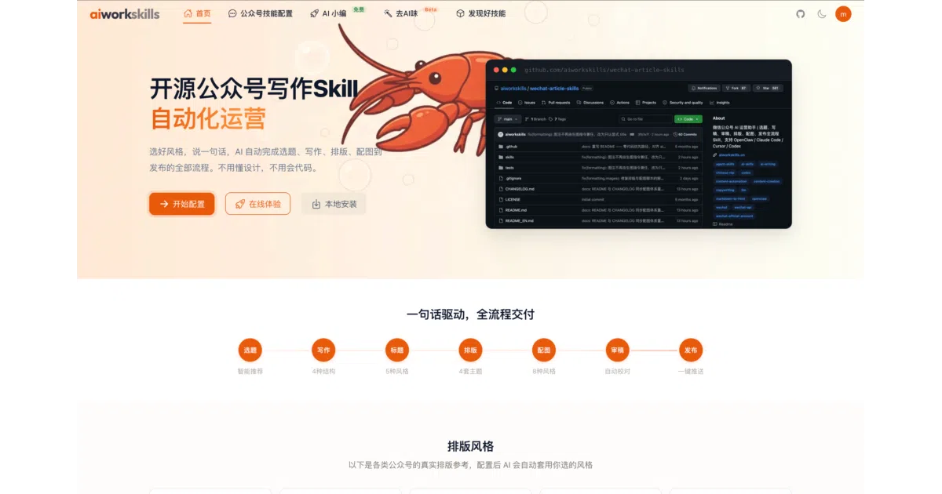Click Go to file field in GitHub preview
Screen dimensions: 942x494
coord(645,119)
